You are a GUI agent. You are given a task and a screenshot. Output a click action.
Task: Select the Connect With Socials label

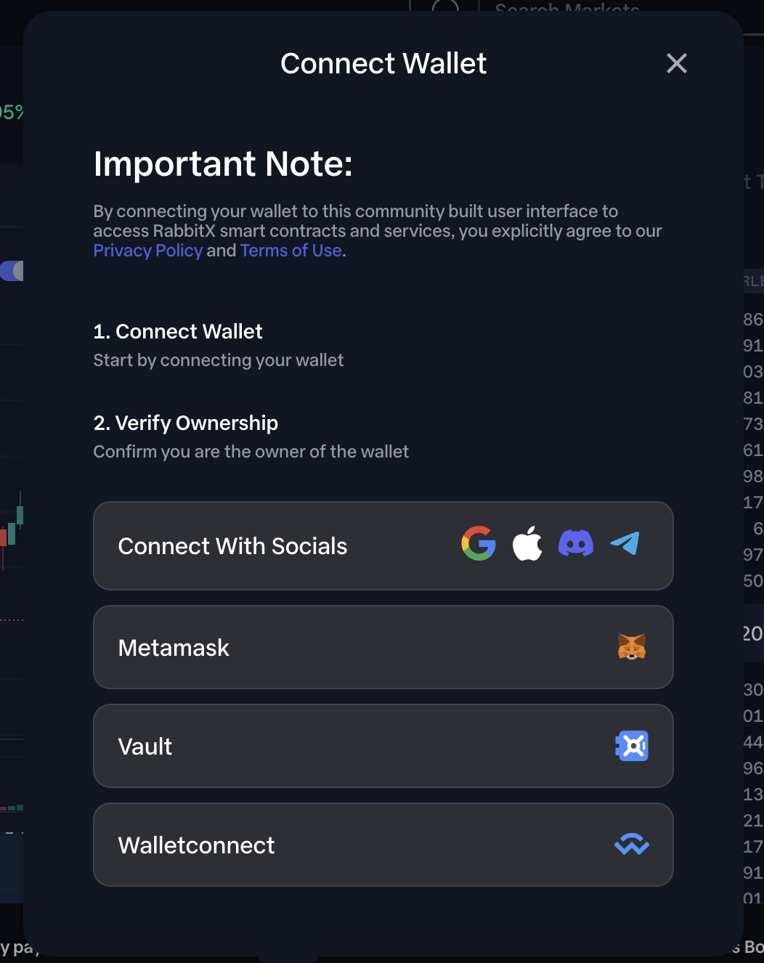(232, 546)
